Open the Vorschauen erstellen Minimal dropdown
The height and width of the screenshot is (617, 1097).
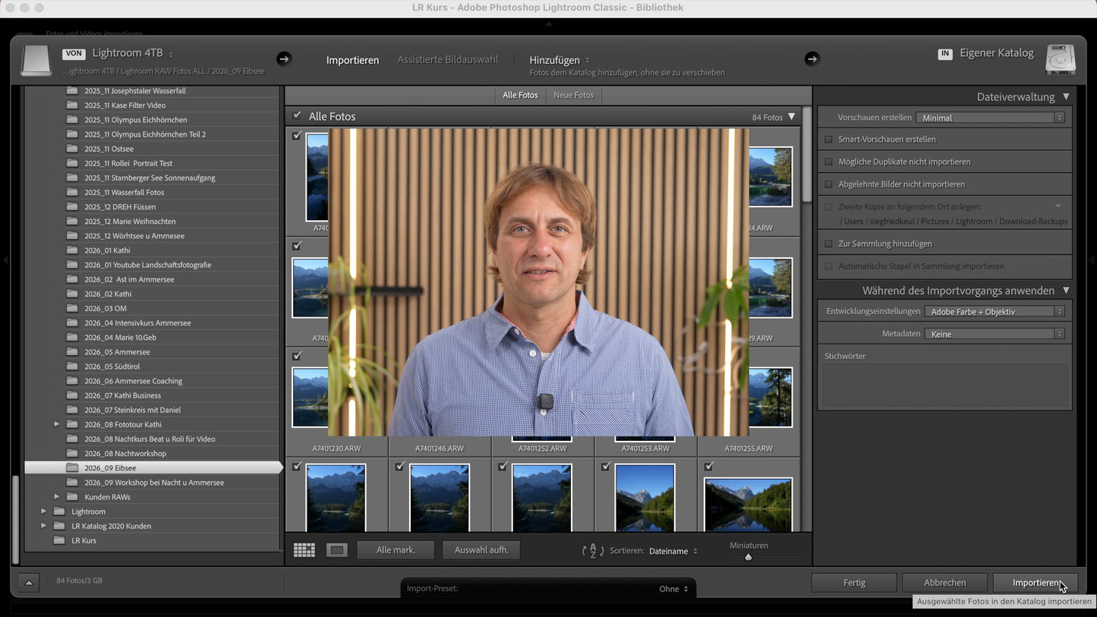(x=991, y=118)
